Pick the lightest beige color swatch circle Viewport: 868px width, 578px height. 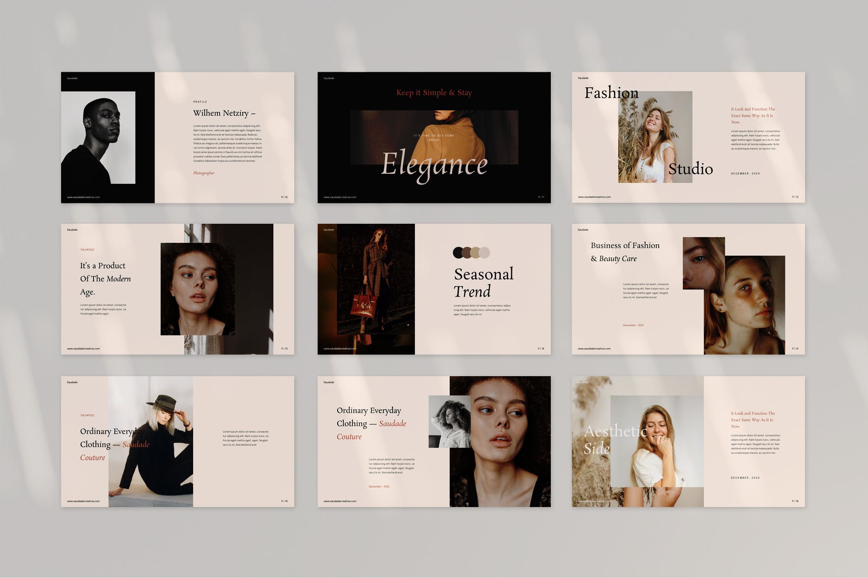click(x=485, y=252)
